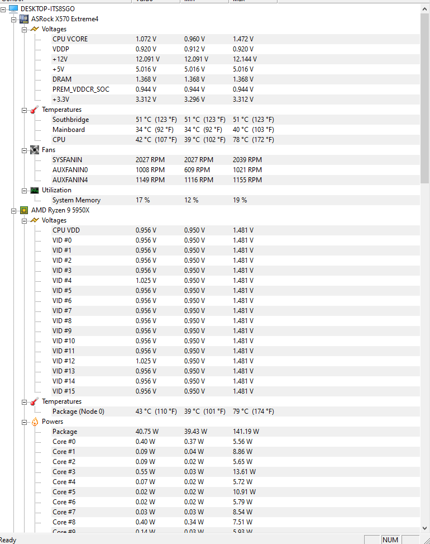
Task: Click the AMD Ryzen 9 5950X chip icon
Action: pyautogui.click(x=24, y=210)
